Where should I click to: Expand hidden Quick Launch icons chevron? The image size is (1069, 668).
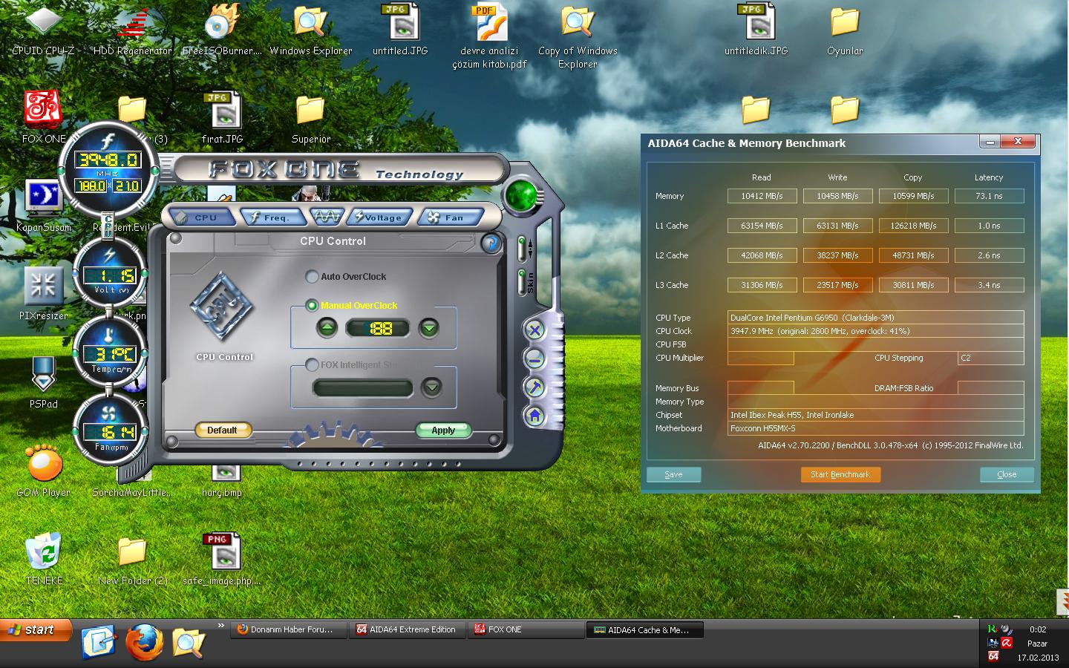(x=220, y=626)
